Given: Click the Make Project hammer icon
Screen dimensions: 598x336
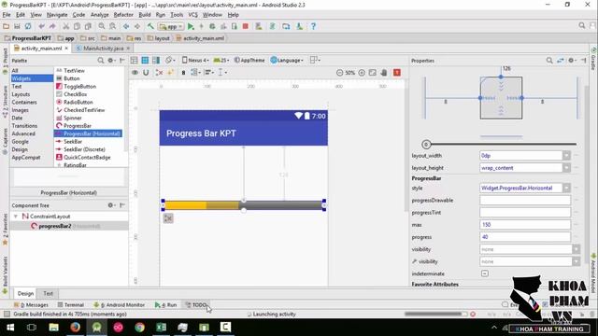Looking at the screenshot, I should (x=150, y=26).
